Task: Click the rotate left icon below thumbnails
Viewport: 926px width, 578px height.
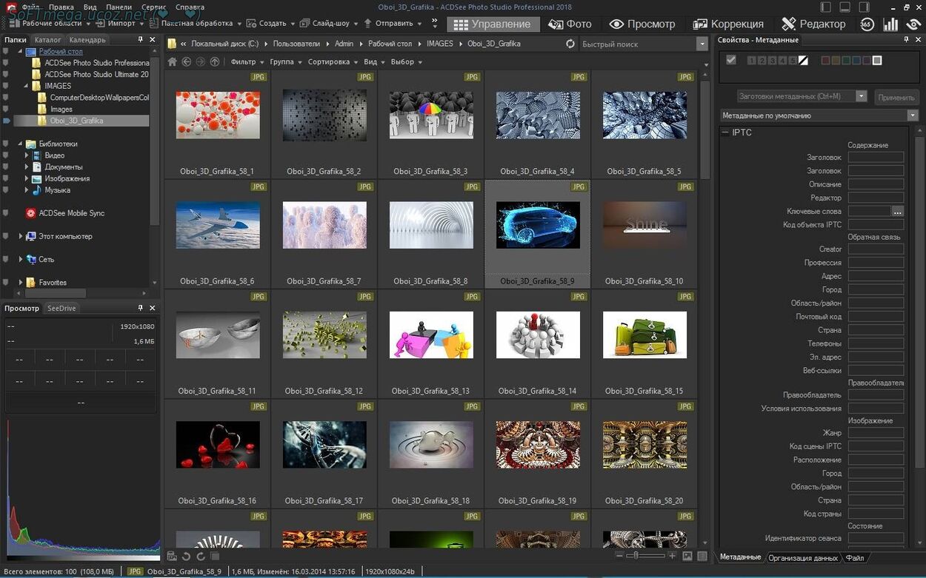Action: [x=186, y=557]
